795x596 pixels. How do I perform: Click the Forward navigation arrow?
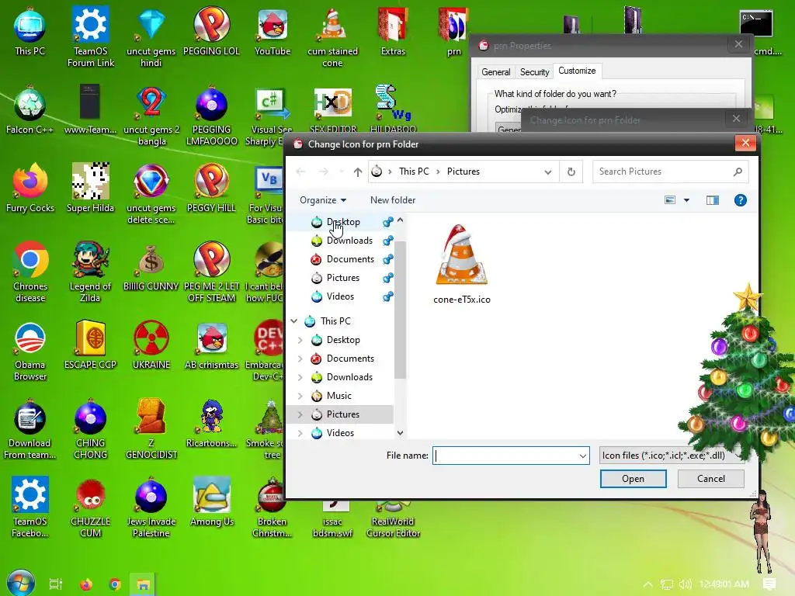pyautogui.click(x=324, y=172)
